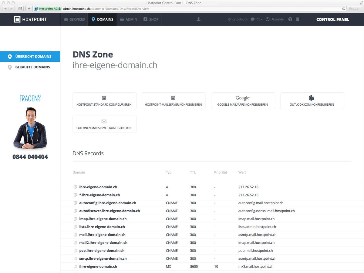This screenshot has height=273, width=364.
Task: Open the SHOP tab
Action: (x=150, y=19)
